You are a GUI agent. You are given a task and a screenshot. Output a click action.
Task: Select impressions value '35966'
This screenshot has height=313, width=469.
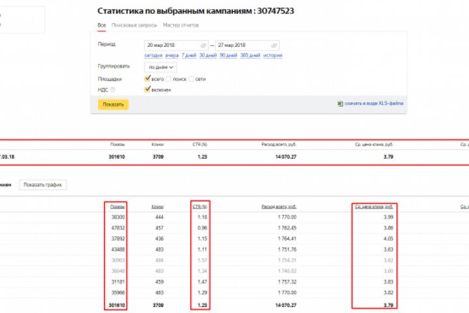point(118,293)
